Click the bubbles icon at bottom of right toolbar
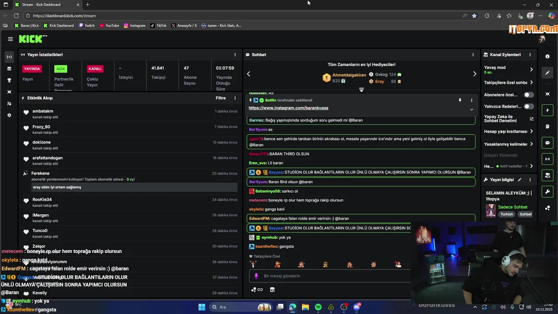The height and width of the screenshot is (314, 558). 548,208
